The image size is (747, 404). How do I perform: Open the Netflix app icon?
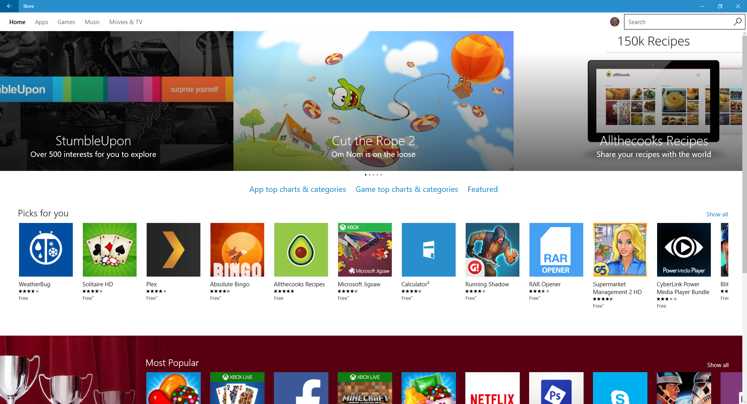493,388
